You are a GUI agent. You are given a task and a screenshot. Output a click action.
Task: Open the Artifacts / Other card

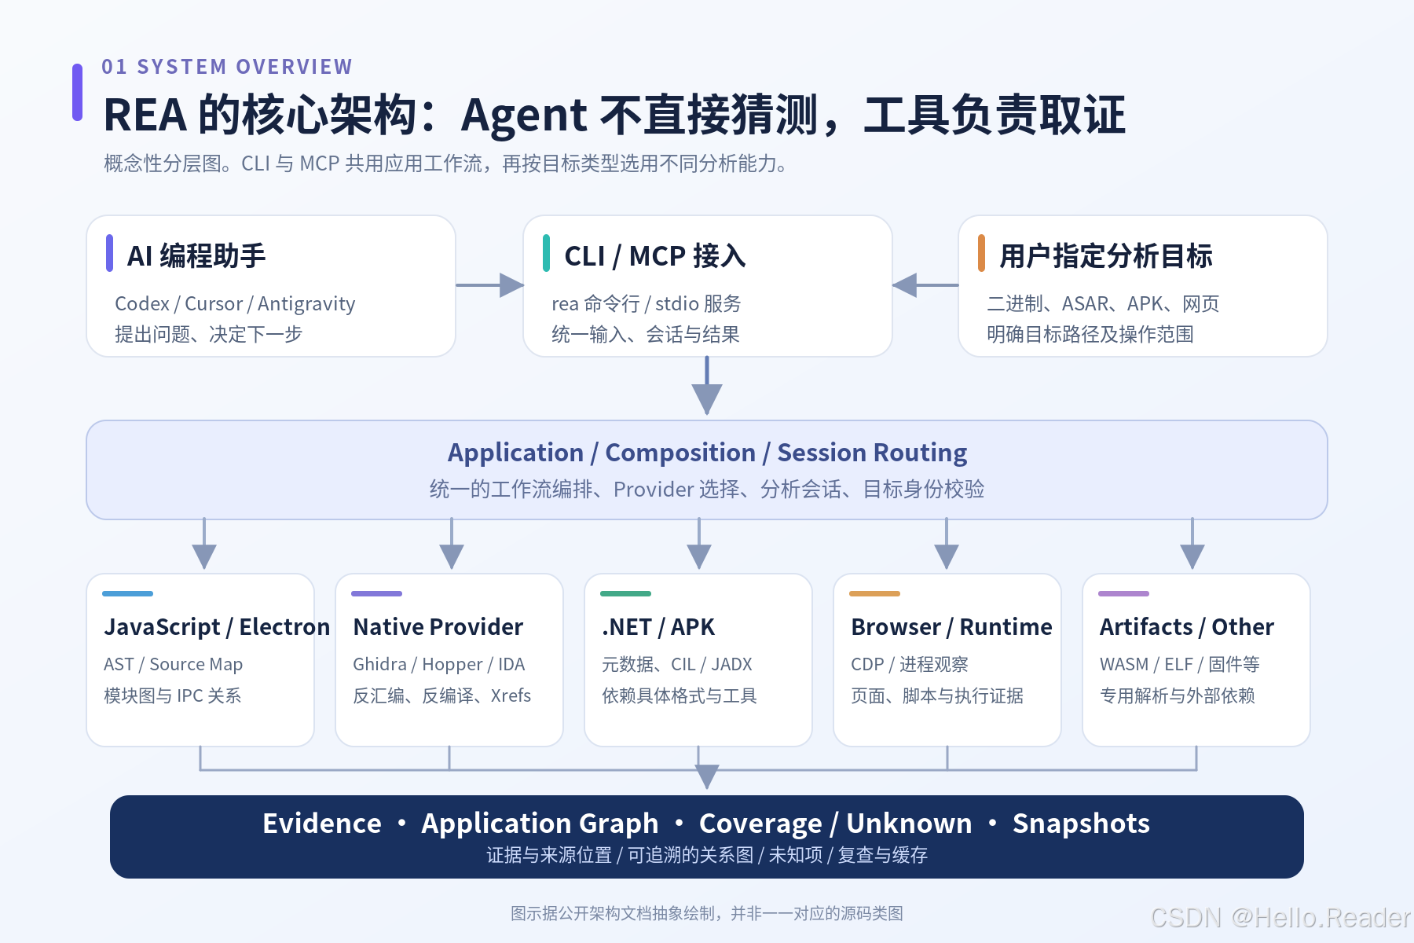click(1196, 660)
